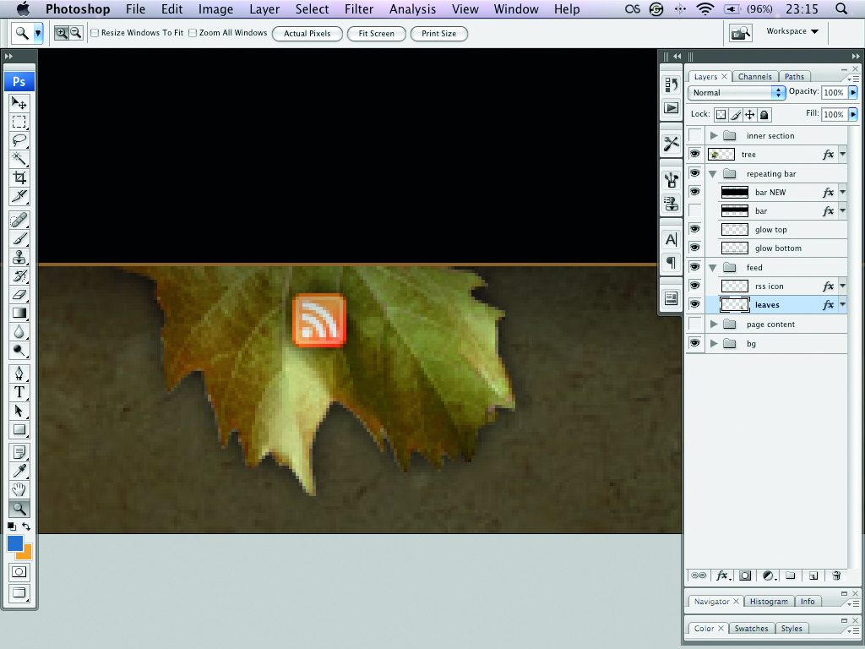The image size is (865, 649).
Task: Hide the tree layer
Action: (695, 154)
